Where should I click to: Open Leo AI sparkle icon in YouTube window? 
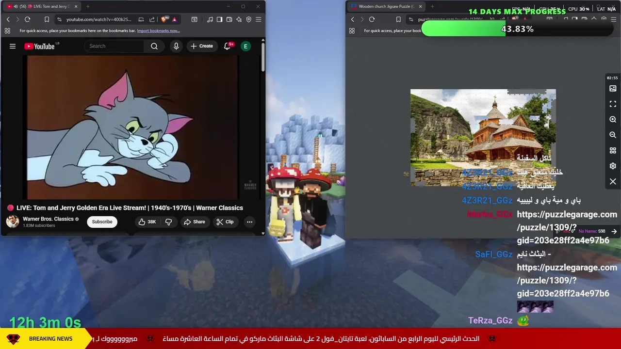point(239,19)
